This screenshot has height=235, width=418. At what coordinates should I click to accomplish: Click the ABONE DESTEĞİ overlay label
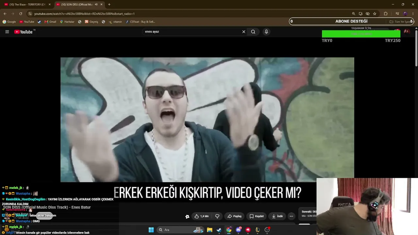351,21
